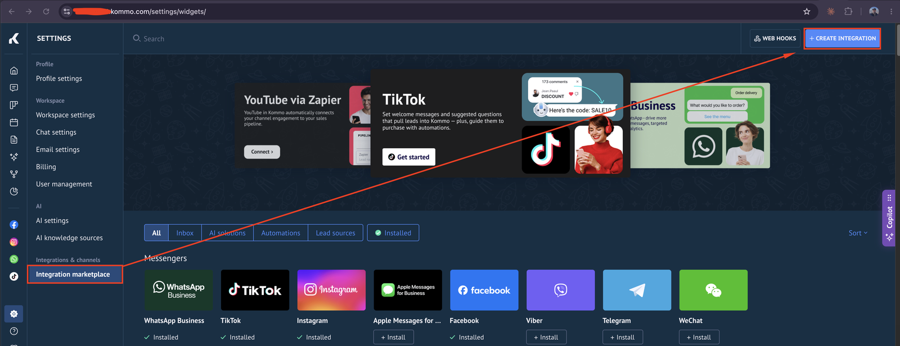The height and width of the screenshot is (346, 900).
Task: Click the browser address bar URL
Action: click(x=157, y=11)
